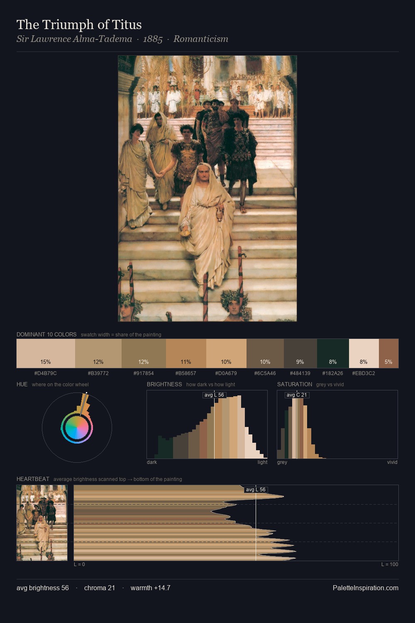This screenshot has width=415, height=623.
Task: Click the 5% reddish-brown swatch
Action: 388,353
